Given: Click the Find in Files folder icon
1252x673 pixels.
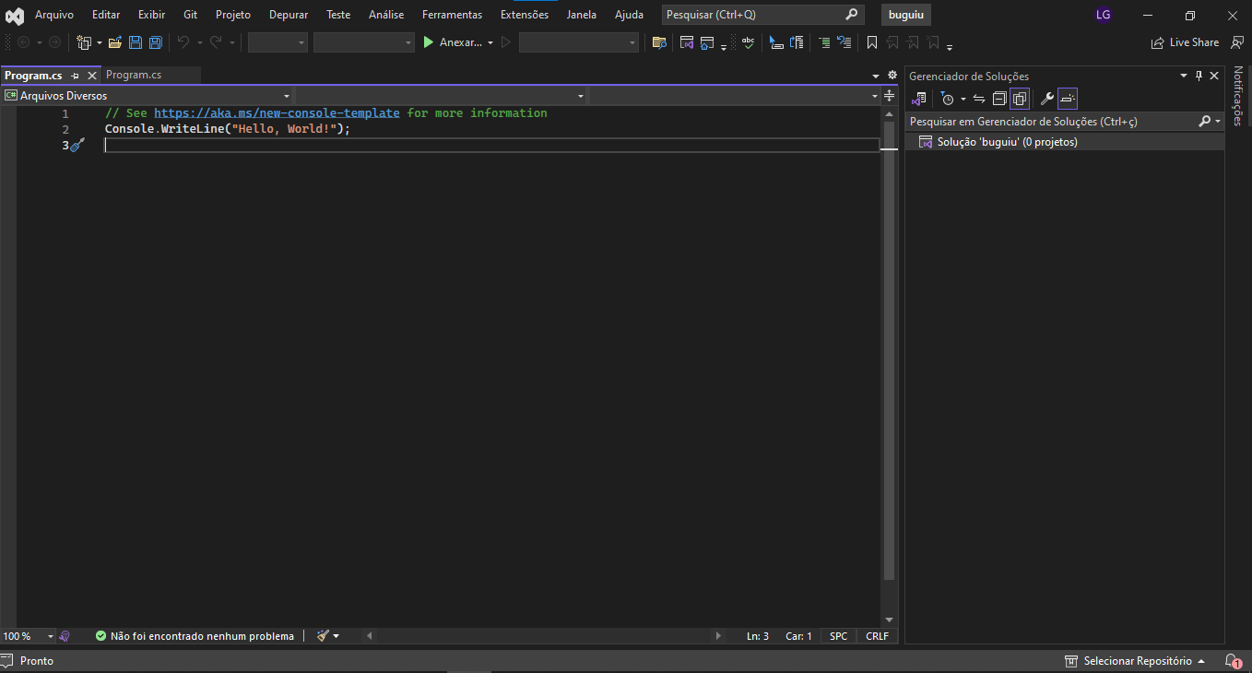Looking at the screenshot, I should click(659, 42).
